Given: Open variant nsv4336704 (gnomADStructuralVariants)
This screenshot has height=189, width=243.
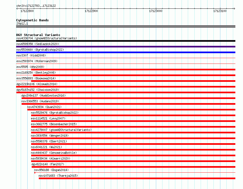Looking at the screenshot, I should tap(47, 38).
